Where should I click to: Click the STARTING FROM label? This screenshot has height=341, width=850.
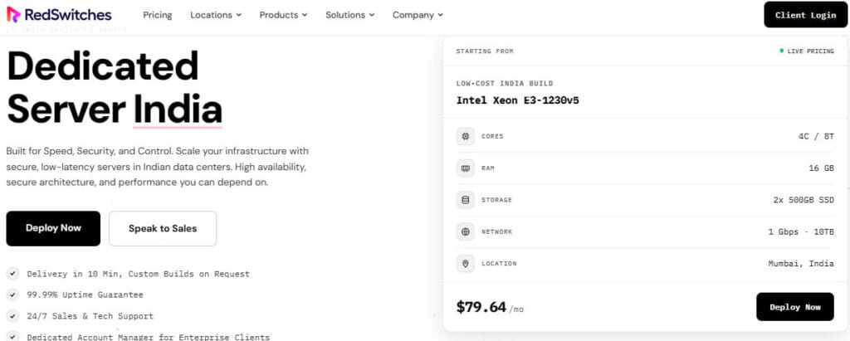485,51
